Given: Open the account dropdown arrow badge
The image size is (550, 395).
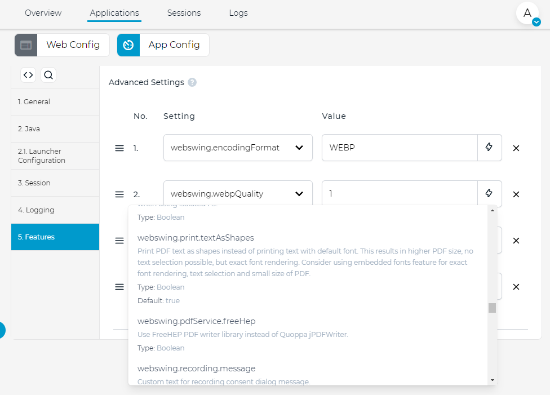Looking at the screenshot, I should [x=536, y=22].
